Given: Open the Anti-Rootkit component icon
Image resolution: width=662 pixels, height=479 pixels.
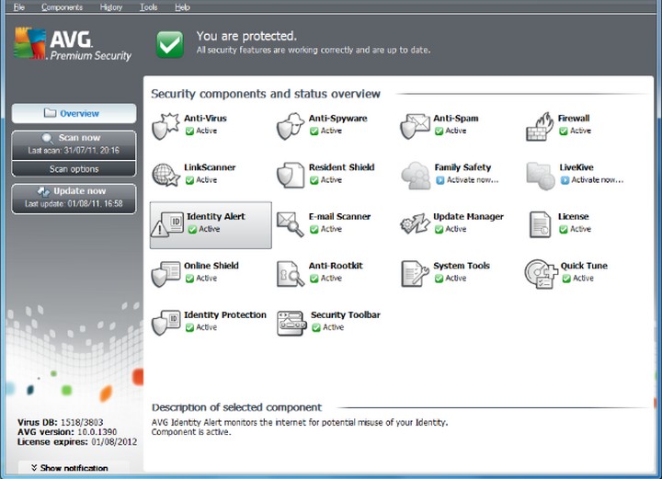Looking at the screenshot, I should pos(291,273).
